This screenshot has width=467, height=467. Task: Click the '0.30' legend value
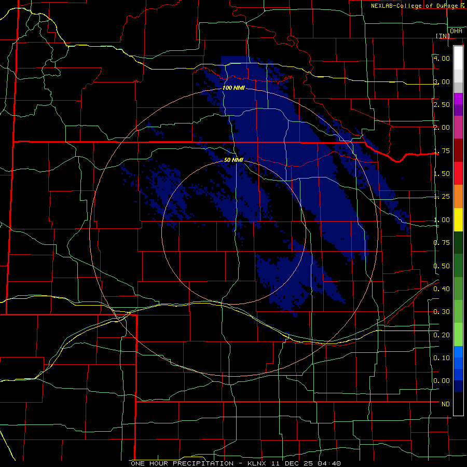(442, 312)
